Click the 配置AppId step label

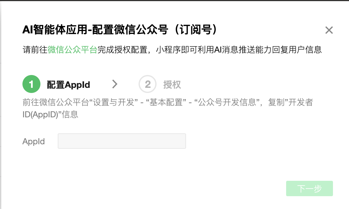[x=68, y=85]
